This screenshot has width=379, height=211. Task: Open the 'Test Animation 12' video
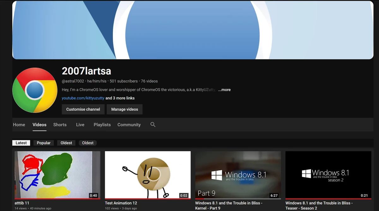[147, 175]
